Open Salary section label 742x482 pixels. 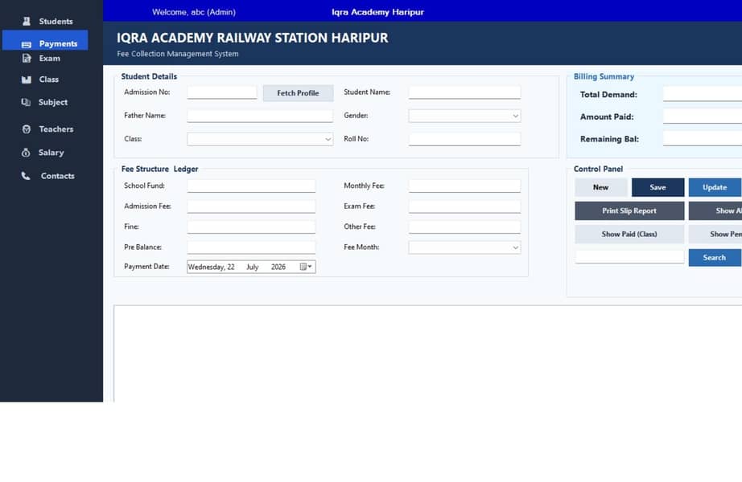coord(52,153)
